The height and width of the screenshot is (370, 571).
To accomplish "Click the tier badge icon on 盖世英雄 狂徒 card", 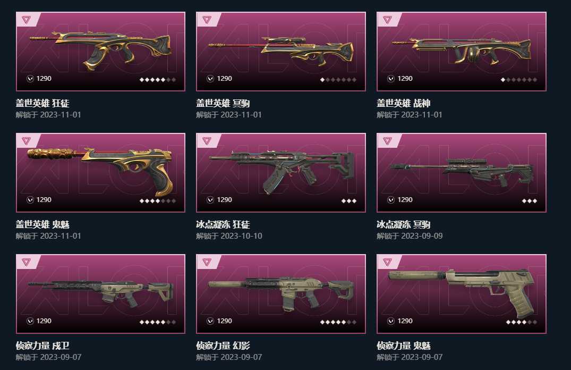I will pyautogui.click(x=26, y=19).
